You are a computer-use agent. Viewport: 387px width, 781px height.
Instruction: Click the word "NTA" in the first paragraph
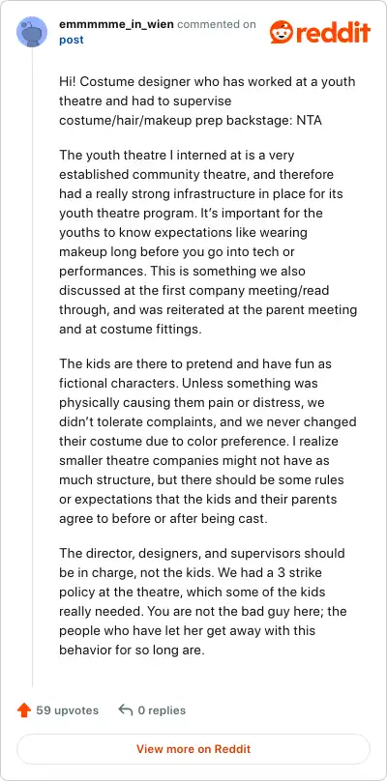[310, 121]
